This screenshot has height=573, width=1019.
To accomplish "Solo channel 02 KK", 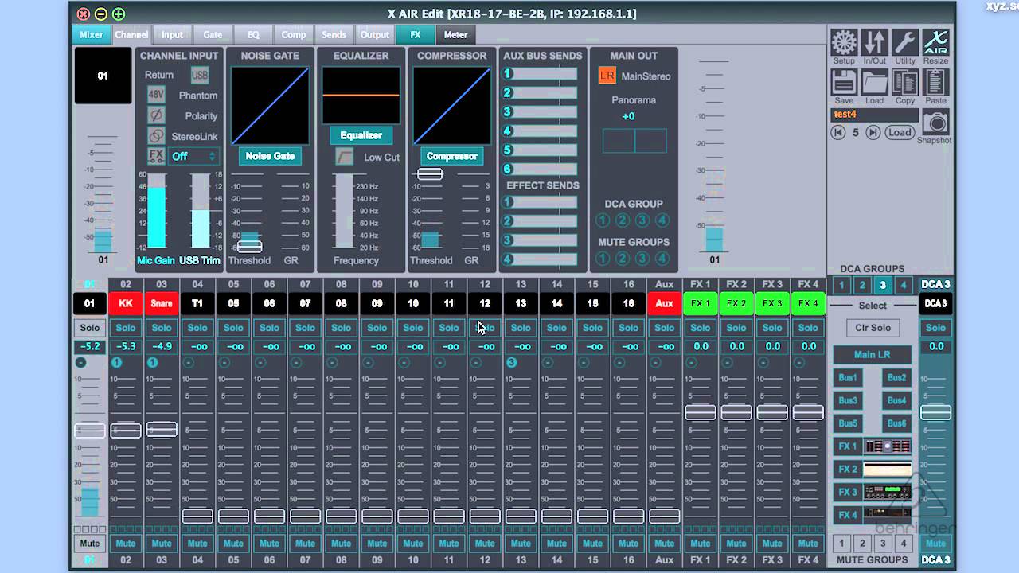I will tap(126, 328).
